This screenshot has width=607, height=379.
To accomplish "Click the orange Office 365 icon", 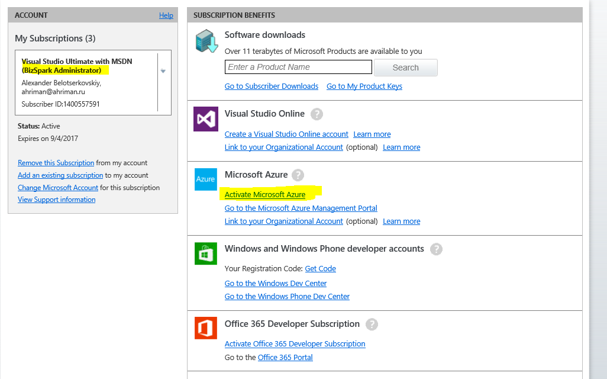I will click(206, 328).
